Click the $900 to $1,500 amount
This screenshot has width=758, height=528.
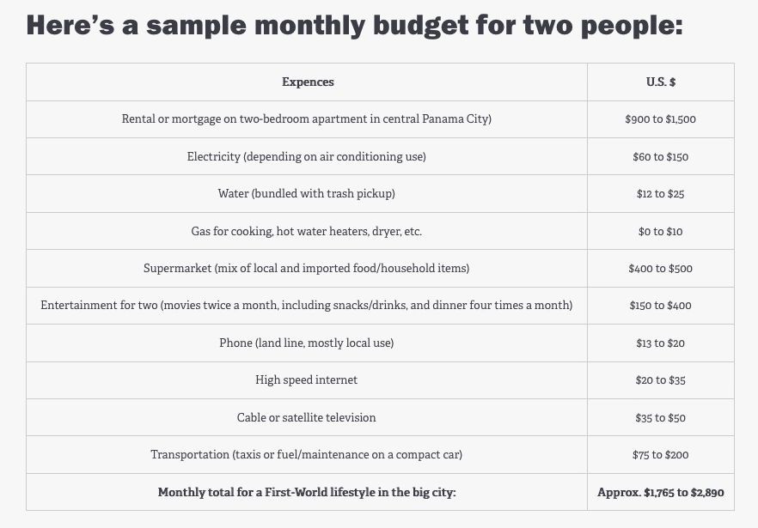[660, 119]
